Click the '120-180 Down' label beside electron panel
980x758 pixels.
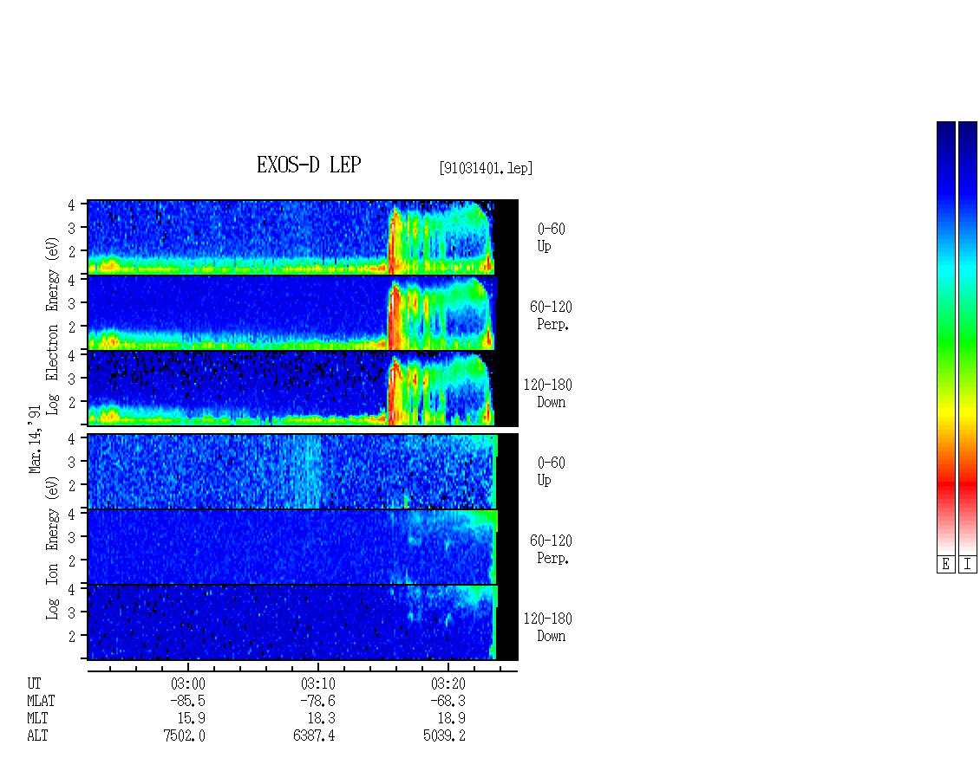[x=547, y=393]
